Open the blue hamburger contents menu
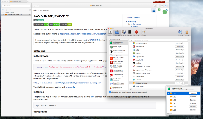203x119 pixels. tap(154, 11)
